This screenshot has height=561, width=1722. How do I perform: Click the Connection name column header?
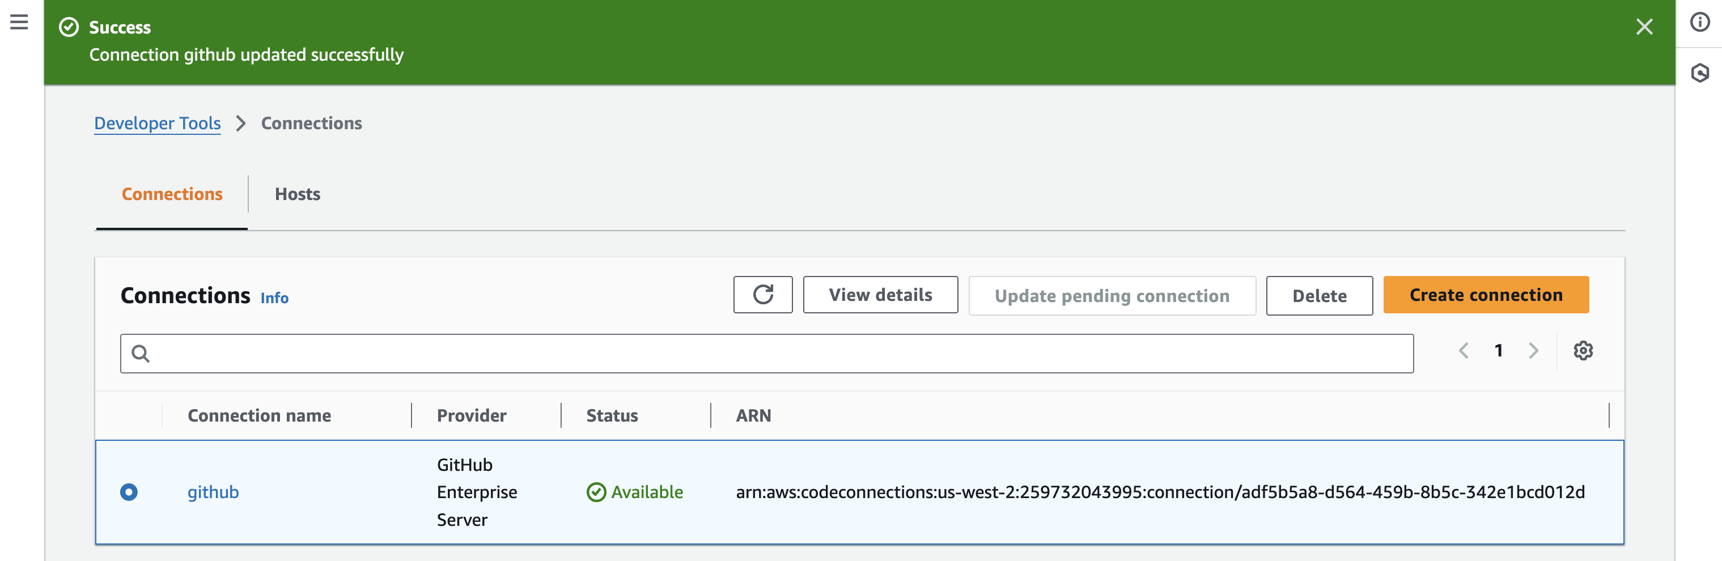pos(260,415)
